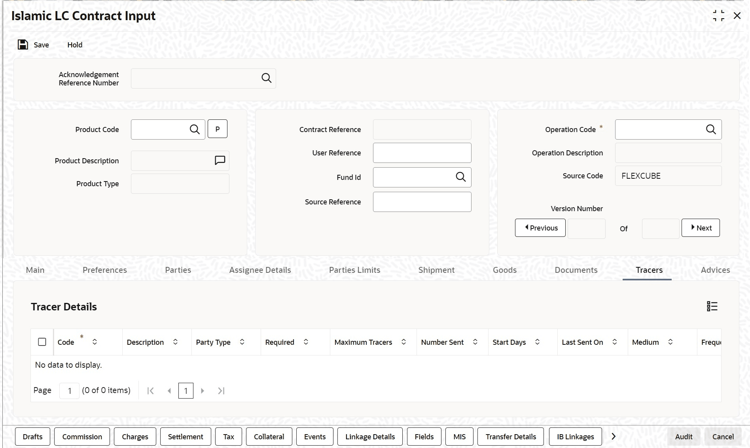Open Product Code search lookup
The width and height of the screenshot is (750, 448).
tap(195, 129)
